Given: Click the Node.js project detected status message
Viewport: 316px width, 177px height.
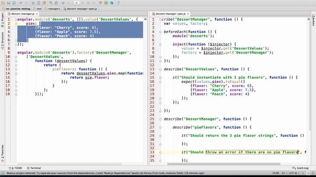Looking at the screenshot, I should click(x=105, y=173).
